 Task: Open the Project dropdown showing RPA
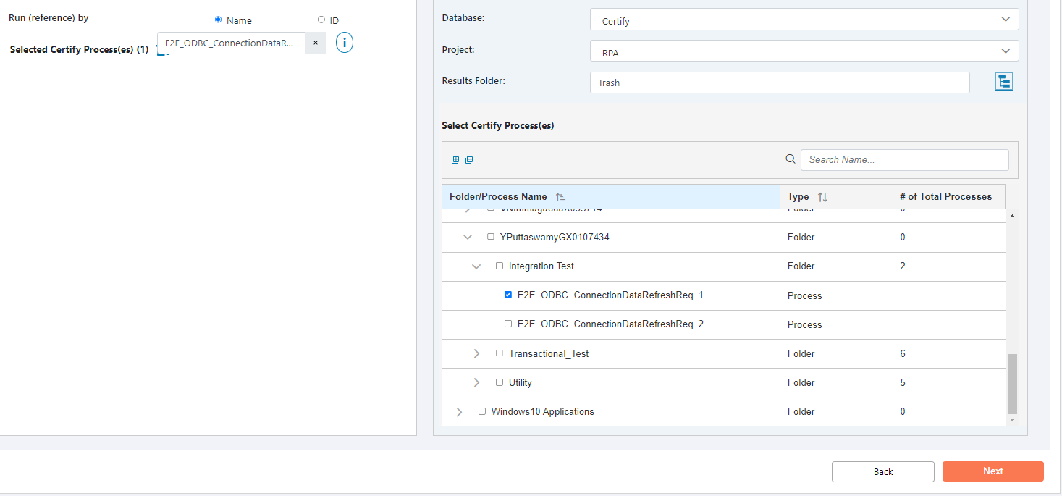[x=804, y=51]
